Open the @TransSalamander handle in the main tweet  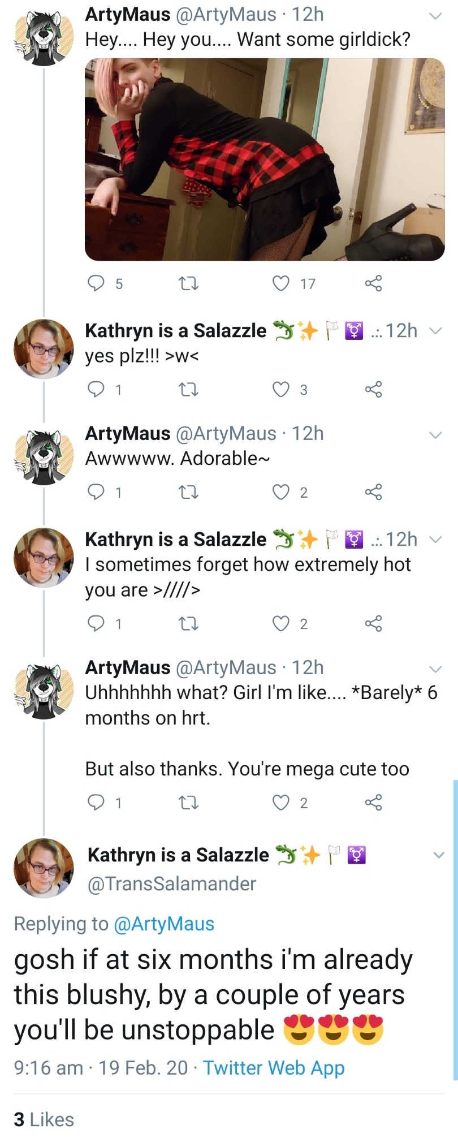click(x=172, y=883)
